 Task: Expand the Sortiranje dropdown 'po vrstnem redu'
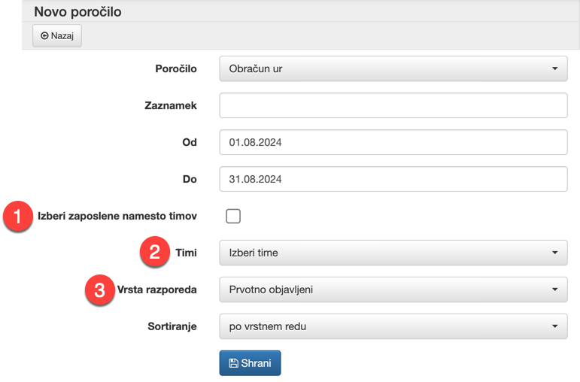pos(393,326)
